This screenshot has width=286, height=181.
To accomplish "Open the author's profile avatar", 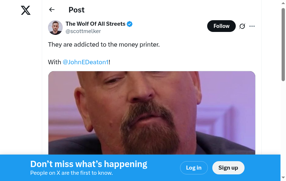I will 55,28.
